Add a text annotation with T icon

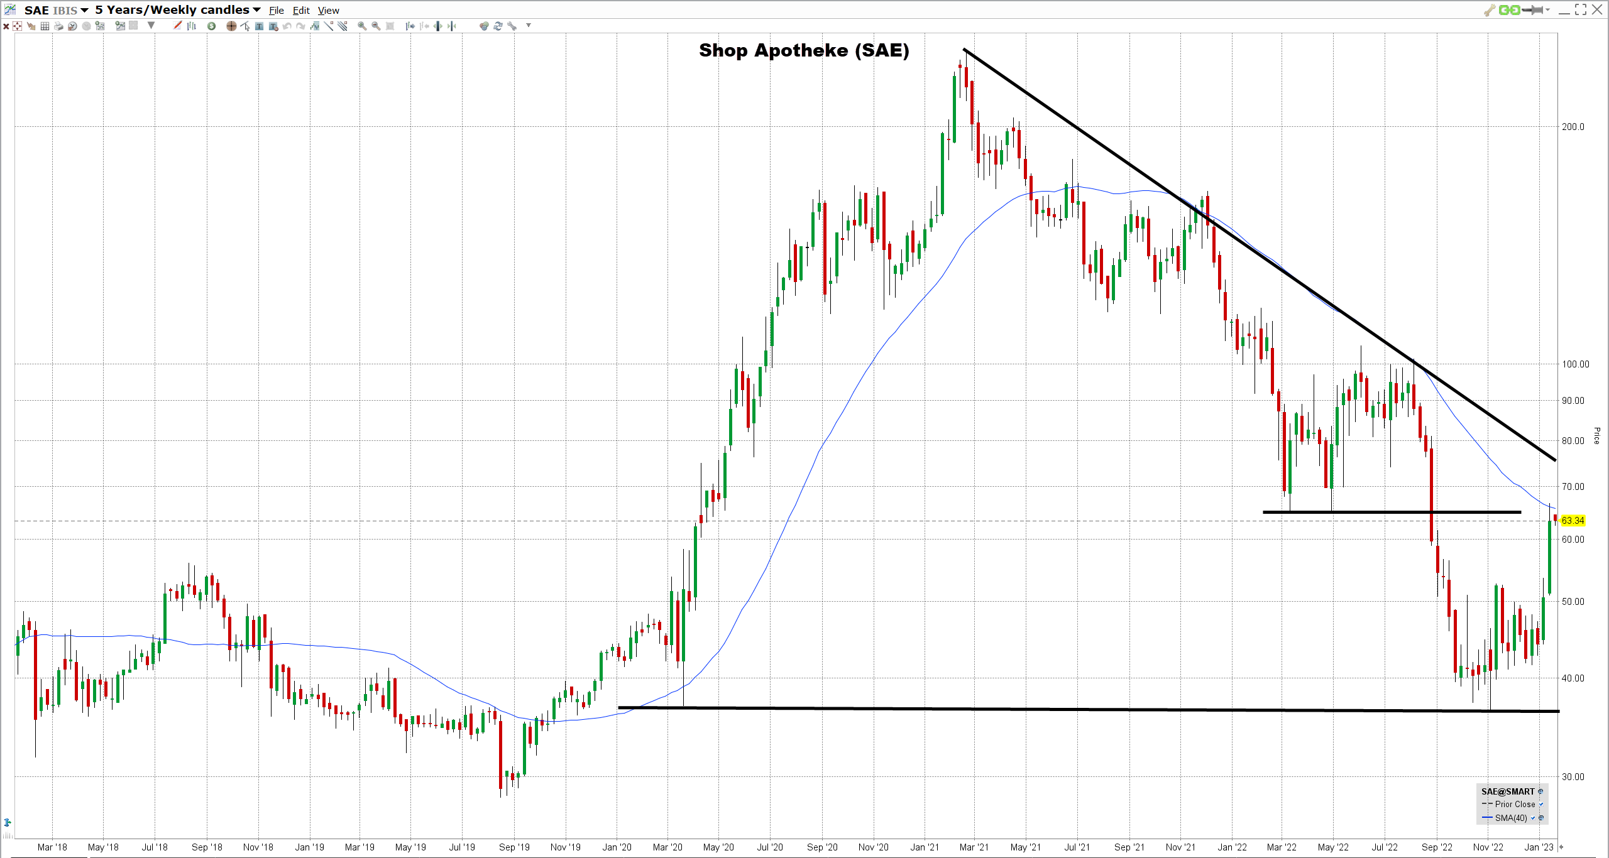(x=259, y=26)
